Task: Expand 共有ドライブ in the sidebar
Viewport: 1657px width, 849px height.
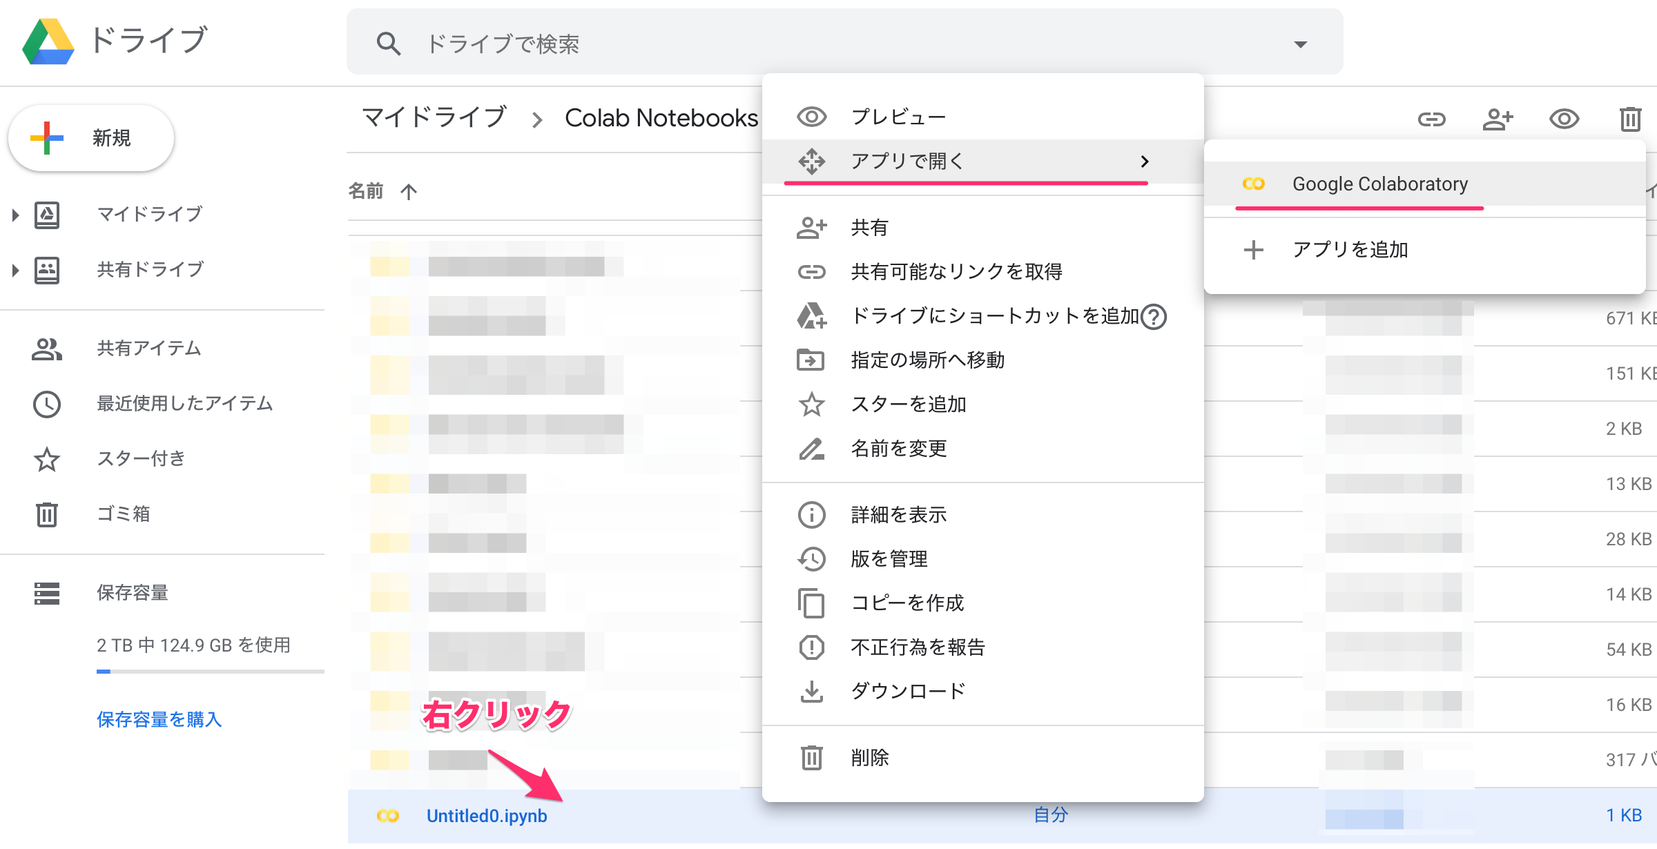Action: [15, 270]
